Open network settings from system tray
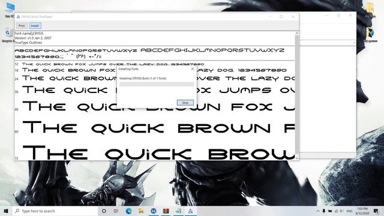Screen dimensions: 384x216 click(336, 211)
